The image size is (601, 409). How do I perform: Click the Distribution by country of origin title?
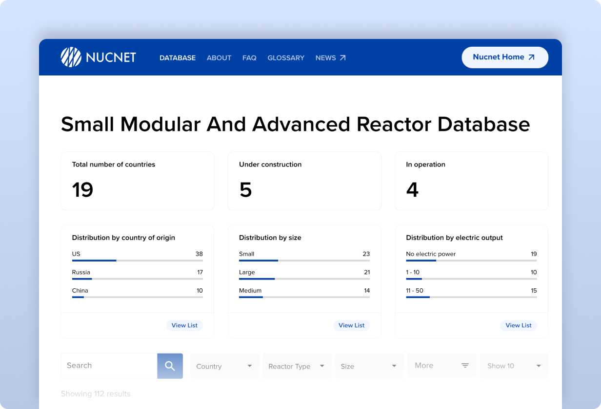[x=123, y=238]
